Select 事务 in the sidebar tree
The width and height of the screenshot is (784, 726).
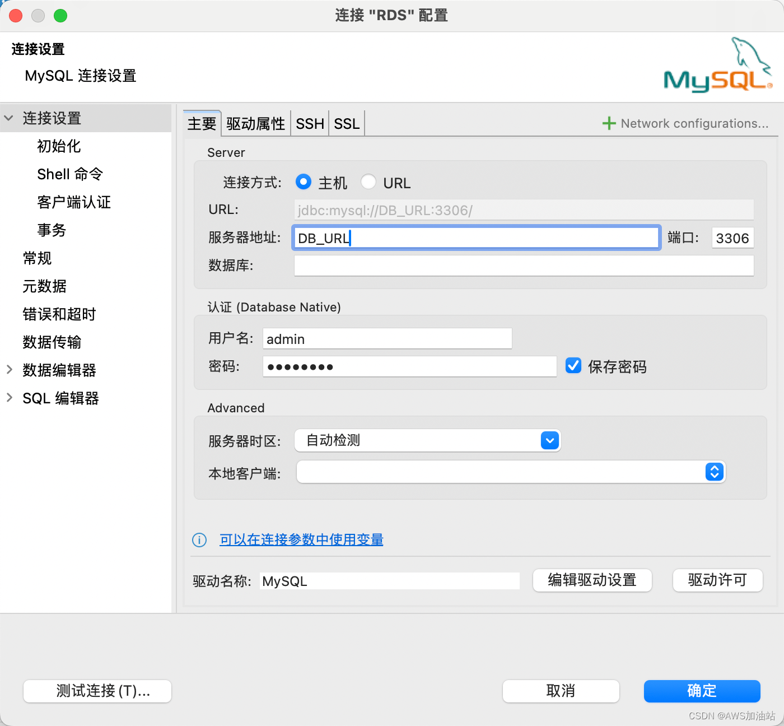52,230
